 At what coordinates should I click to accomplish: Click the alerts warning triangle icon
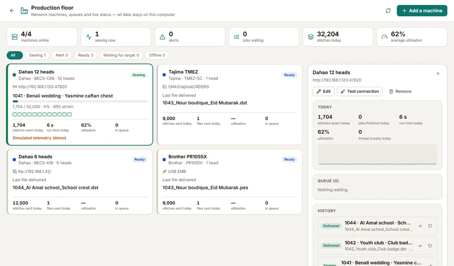tap(163, 37)
